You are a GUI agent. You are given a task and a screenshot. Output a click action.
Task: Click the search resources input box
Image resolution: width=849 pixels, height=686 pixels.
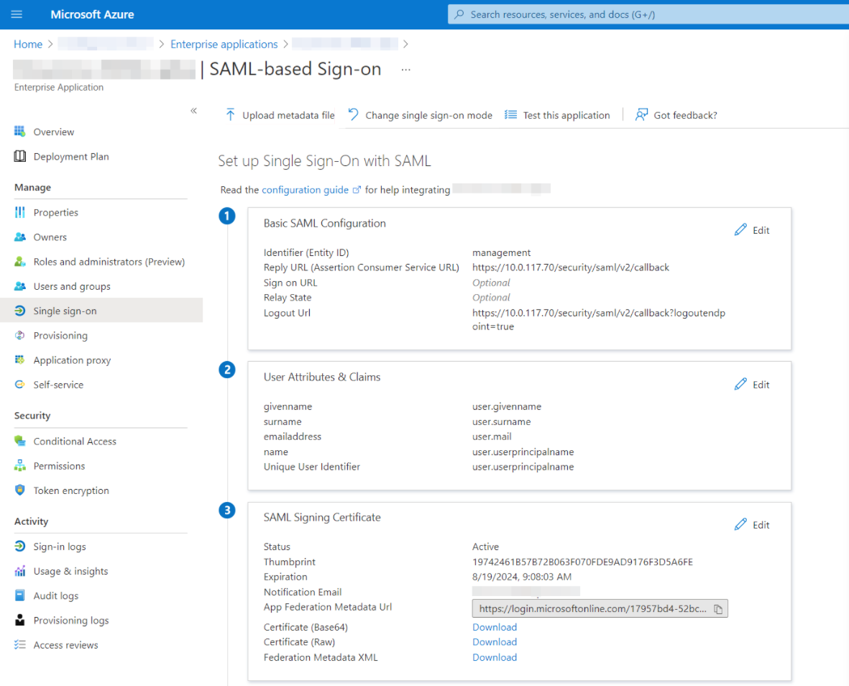[x=647, y=14]
